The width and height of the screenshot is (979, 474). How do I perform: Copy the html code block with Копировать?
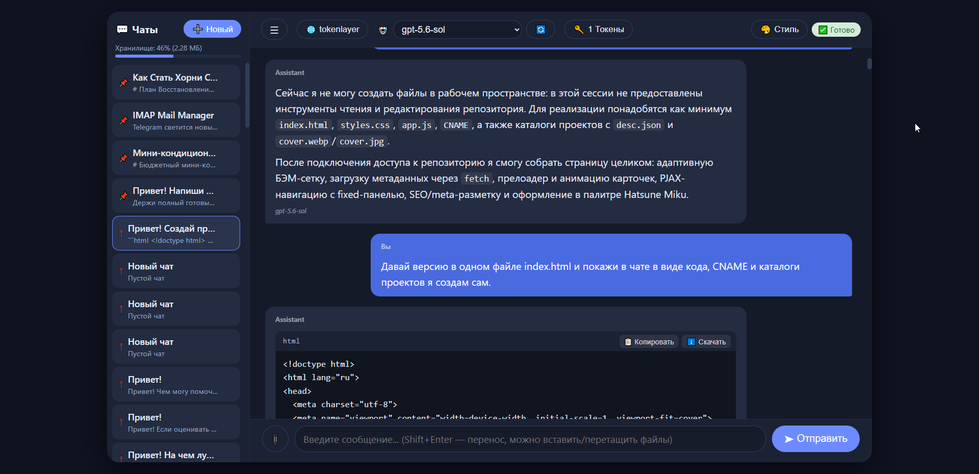pyautogui.click(x=649, y=342)
